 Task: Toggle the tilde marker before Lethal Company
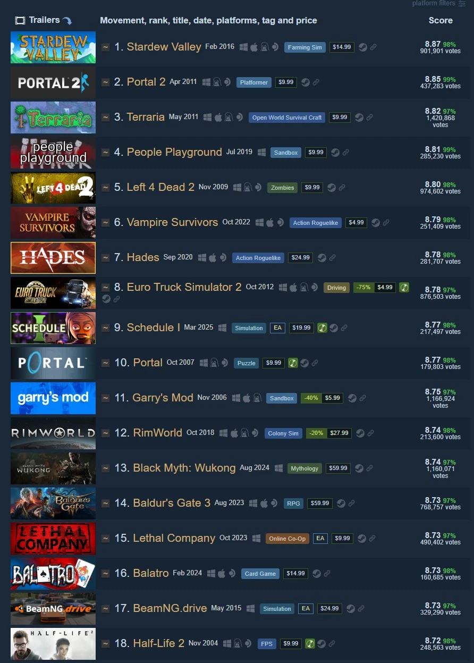pyautogui.click(x=106, y=538)
